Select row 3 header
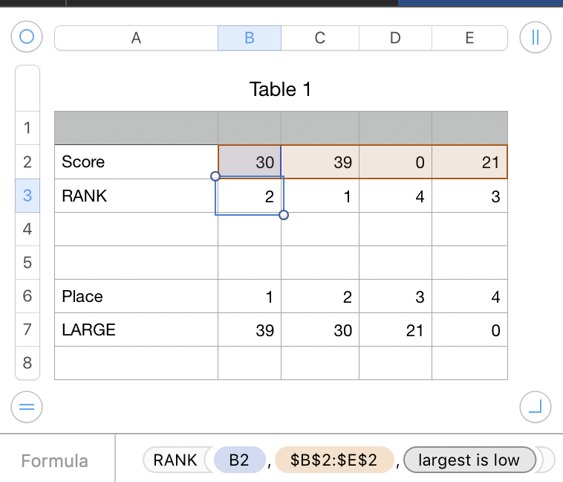 27,196
